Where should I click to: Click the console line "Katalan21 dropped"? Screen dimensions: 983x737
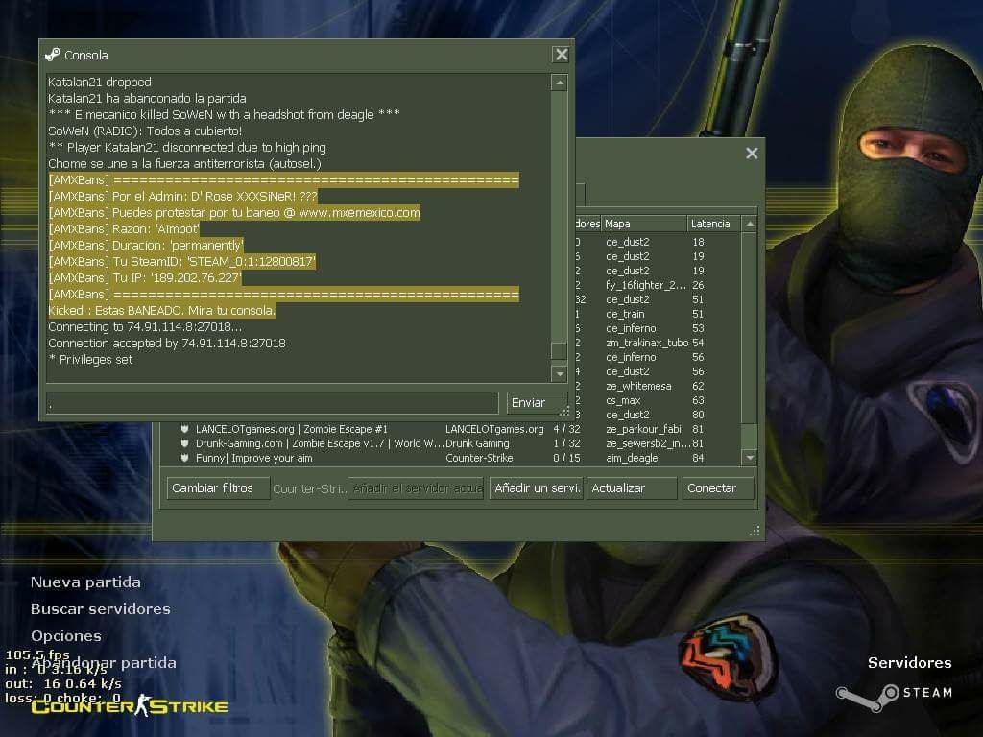(100, 83)
